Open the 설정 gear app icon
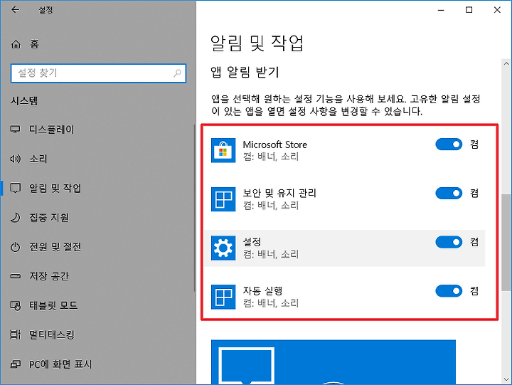The height and width of the screenshot is (385, 512). tap(223, 248)
